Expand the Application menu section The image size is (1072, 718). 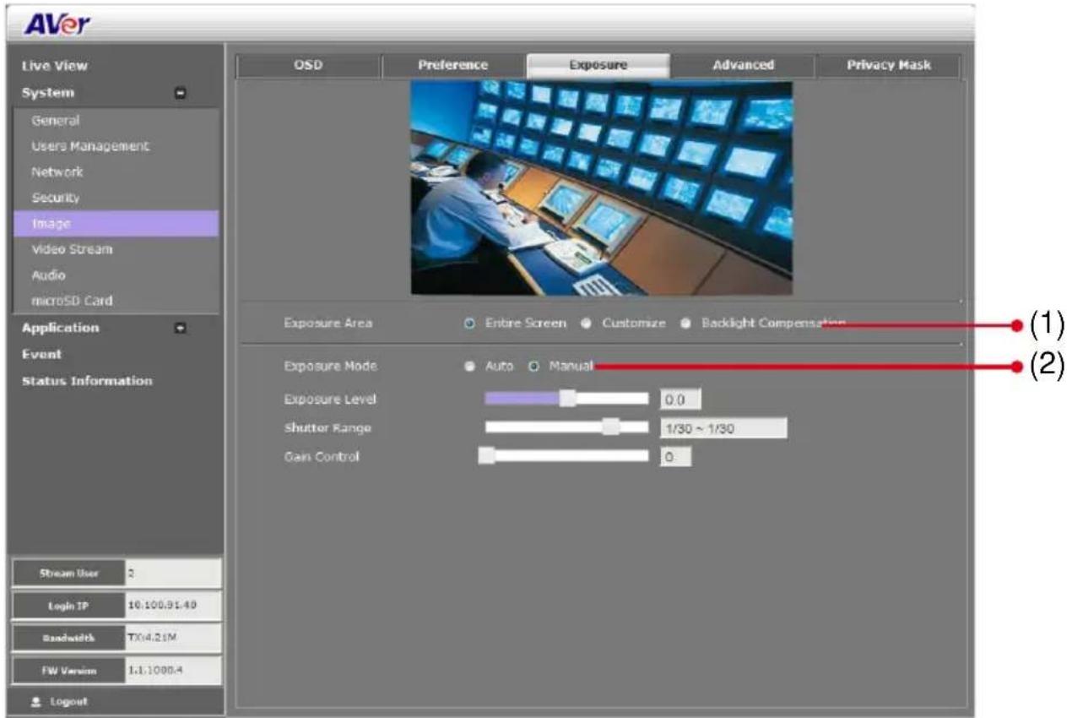pyautogui.click(x=180, y=328)
